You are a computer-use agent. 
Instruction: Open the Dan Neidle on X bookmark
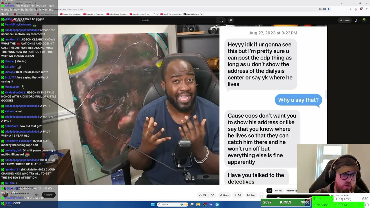[194, 14]
